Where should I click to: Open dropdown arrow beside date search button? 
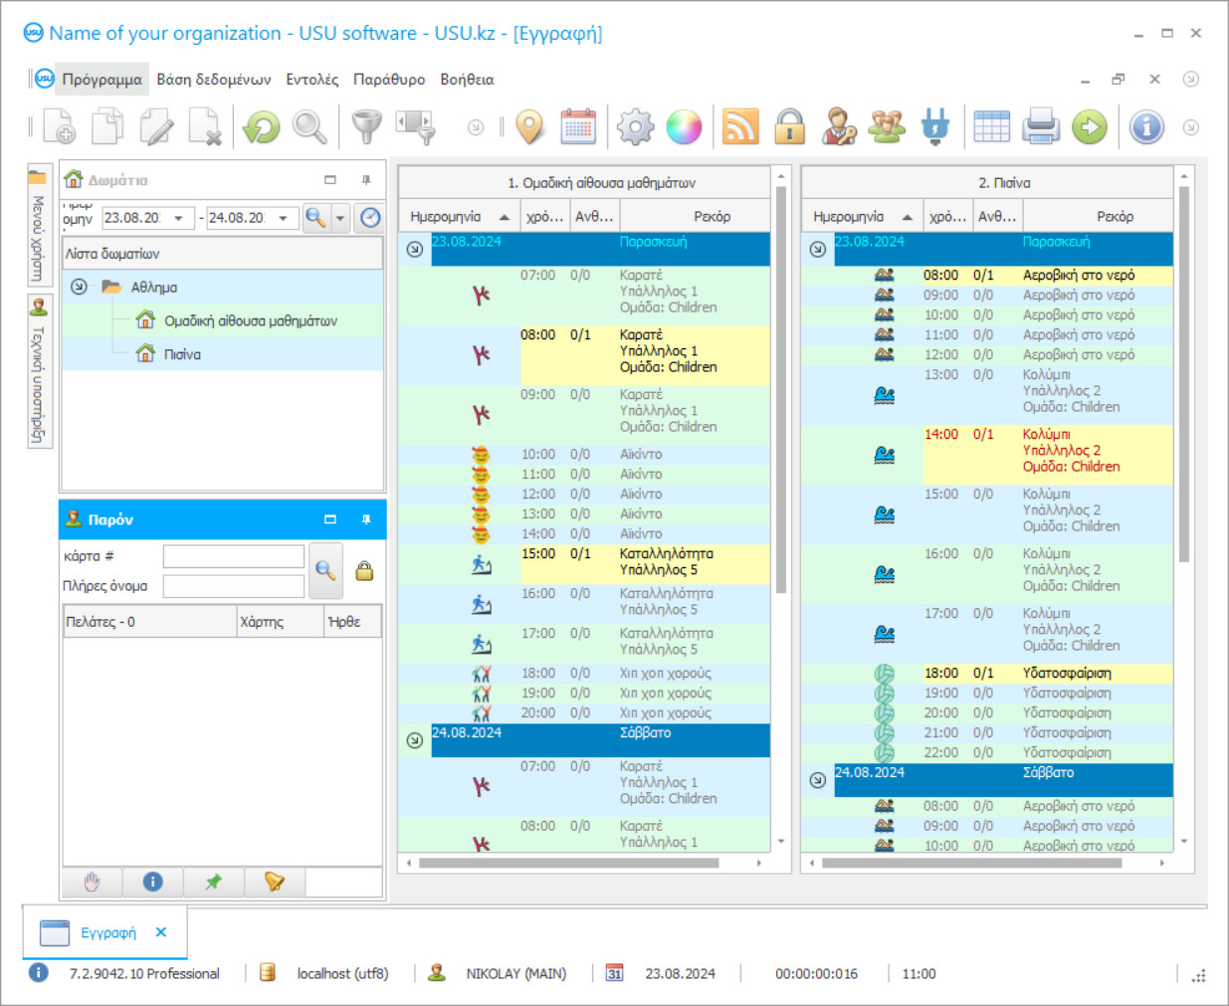pos(340,218)
